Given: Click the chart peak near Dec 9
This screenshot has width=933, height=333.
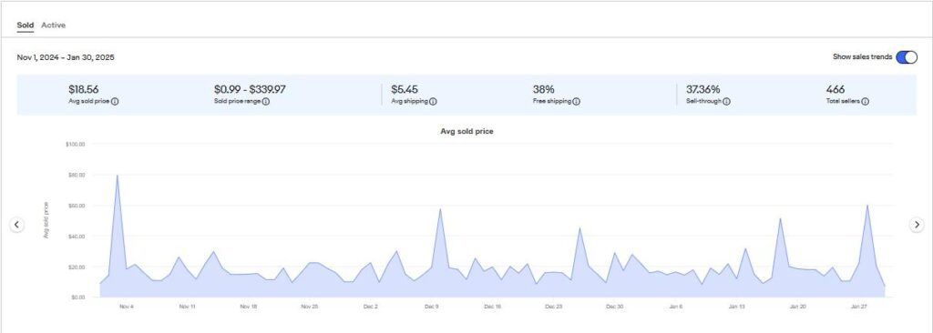Looking at the screenshot, I should (440, 208).
